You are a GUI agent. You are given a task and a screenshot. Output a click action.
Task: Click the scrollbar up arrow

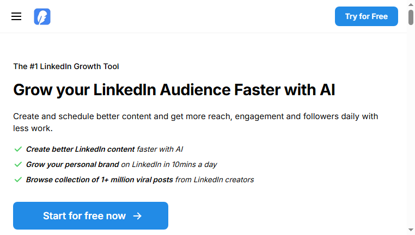coord(411,4)
